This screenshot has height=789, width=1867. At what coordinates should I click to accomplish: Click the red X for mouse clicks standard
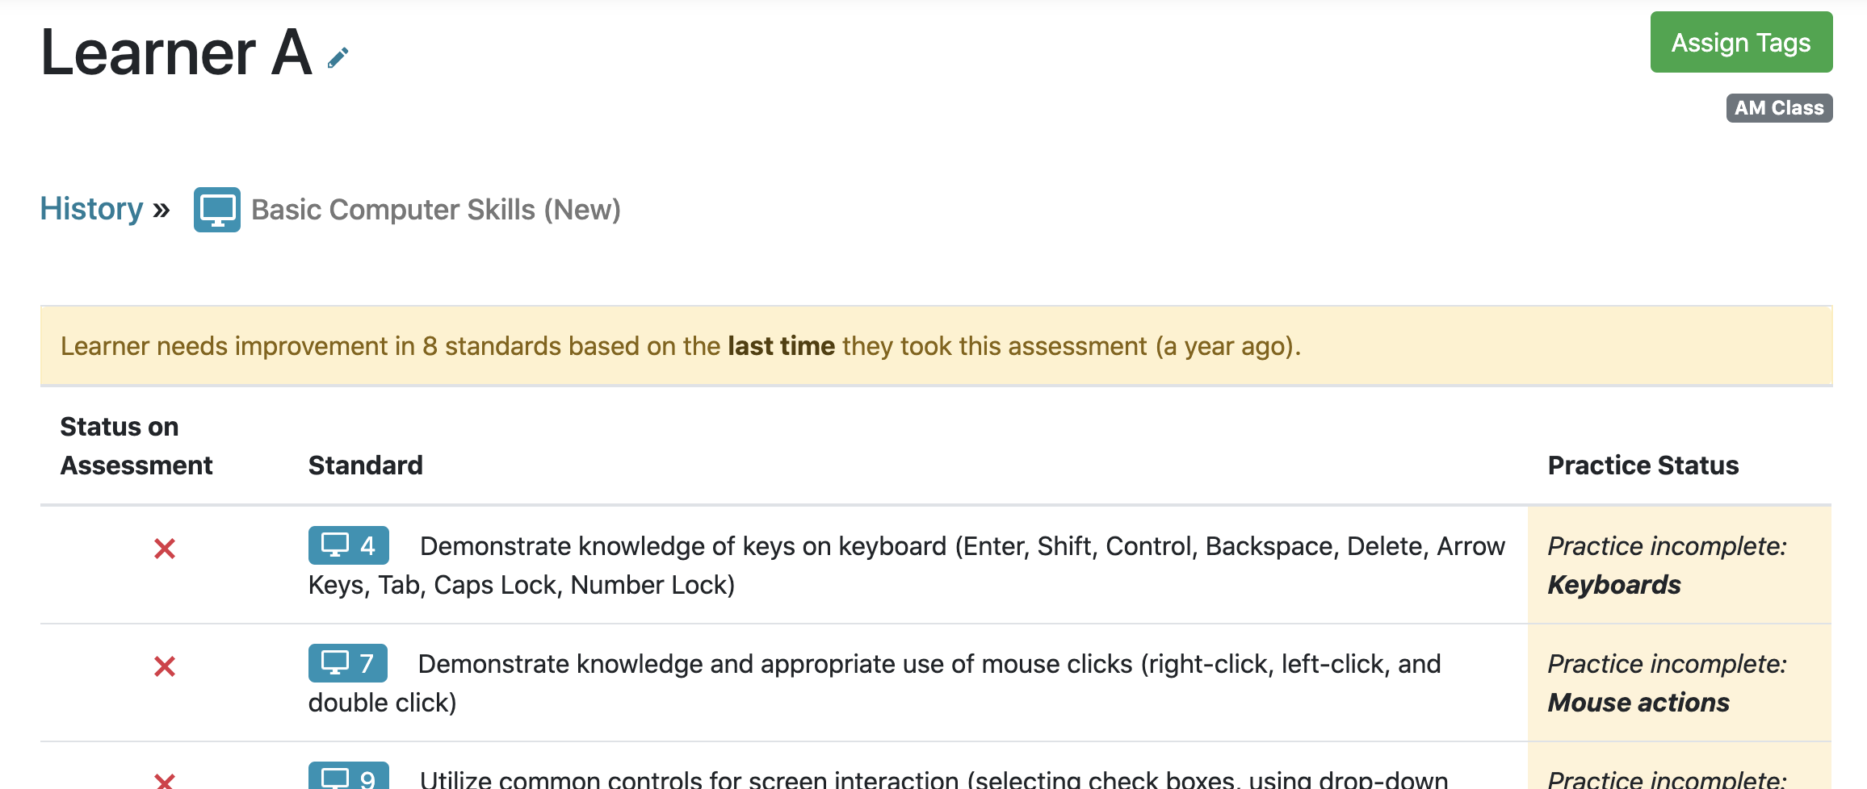pyautogui.click(x=165, y=666)
